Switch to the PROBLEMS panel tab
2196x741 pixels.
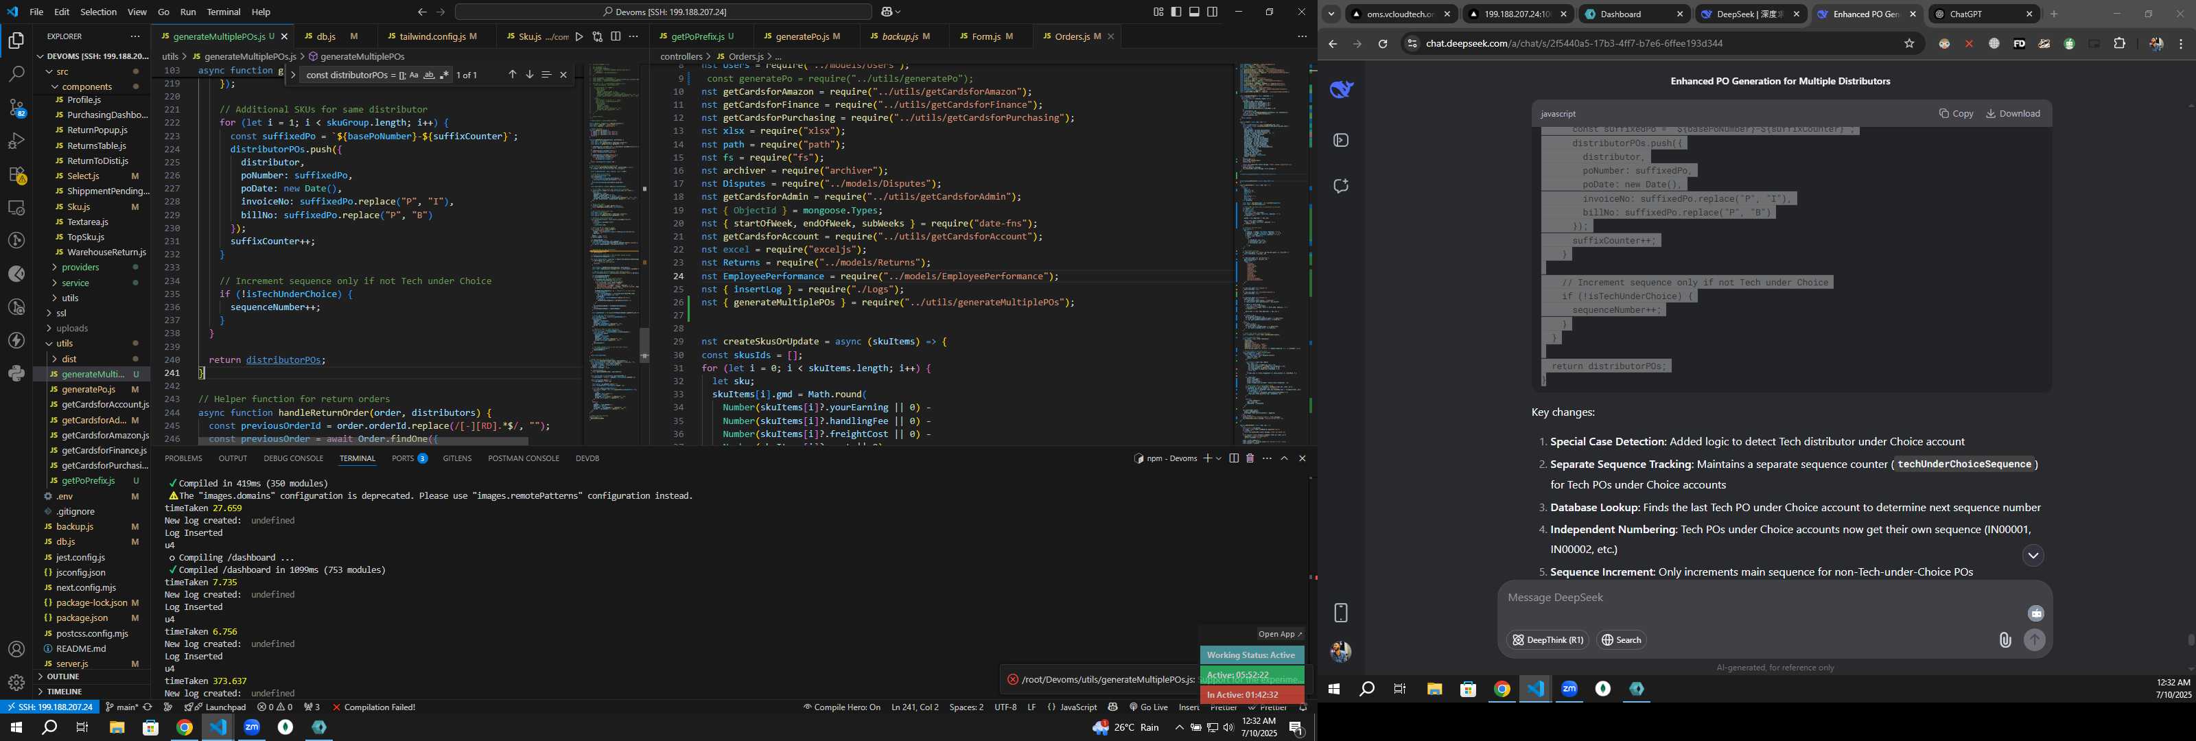[183, 459]
